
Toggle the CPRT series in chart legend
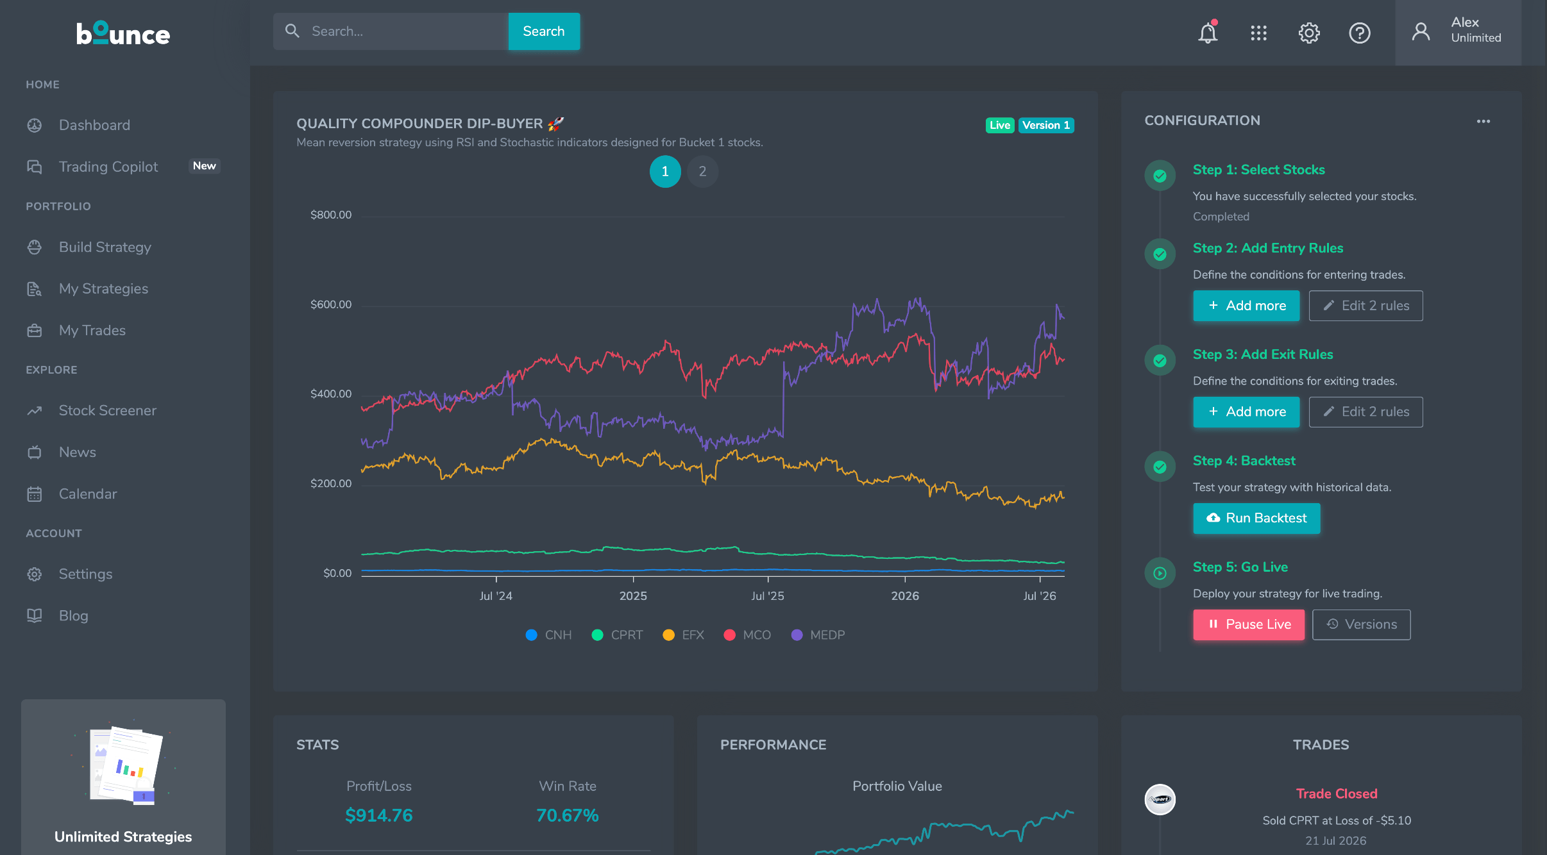click(x=617, y=635)
